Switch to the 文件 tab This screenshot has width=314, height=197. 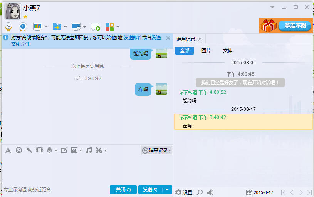(x=228, y=51)
